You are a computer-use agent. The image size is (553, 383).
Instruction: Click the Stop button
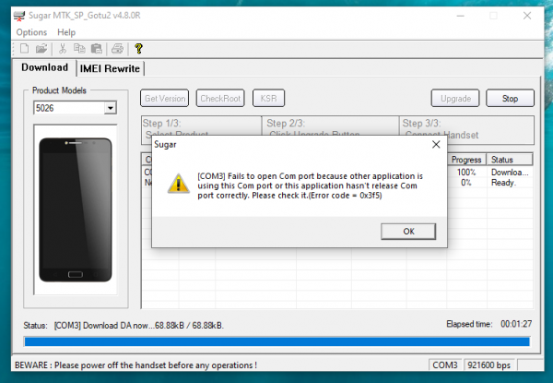click(x=510, y=98)
